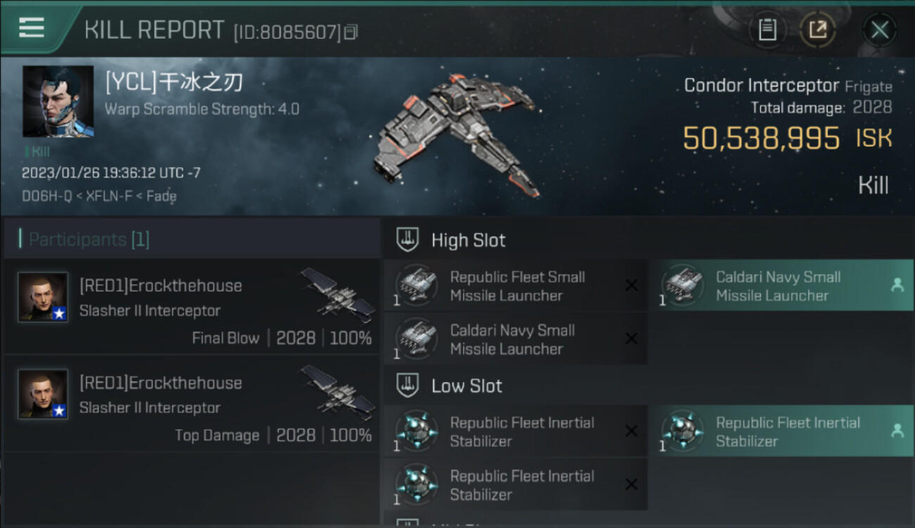The image size is (915, 528).
Task: Click the [RED1]Erockthehouse name in Final Blow row
Action: [160, 286]
